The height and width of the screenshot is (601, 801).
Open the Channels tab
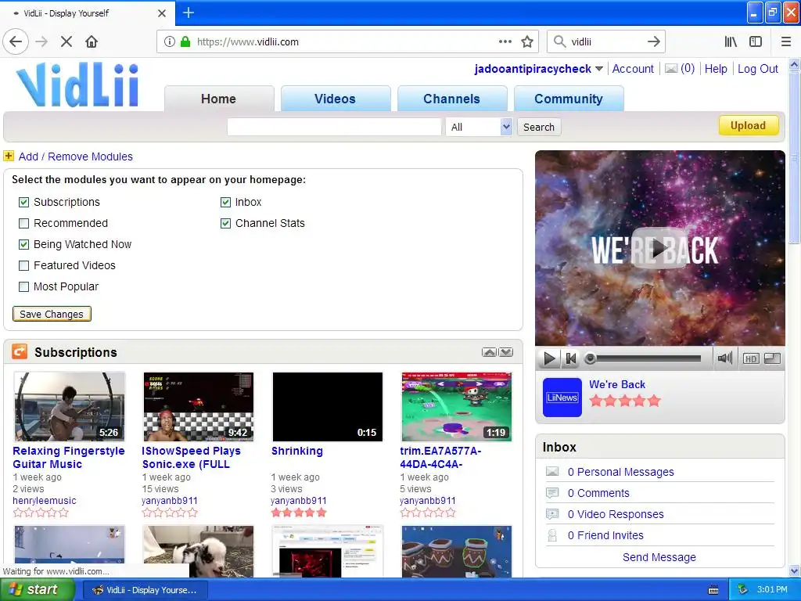click(x=451, y=99)
